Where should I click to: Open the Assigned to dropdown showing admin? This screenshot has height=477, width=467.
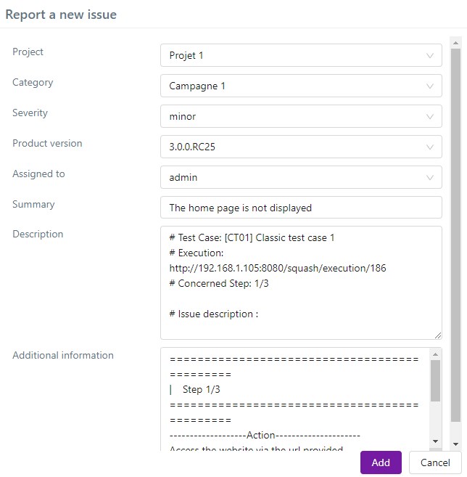(x=300, y=177)
